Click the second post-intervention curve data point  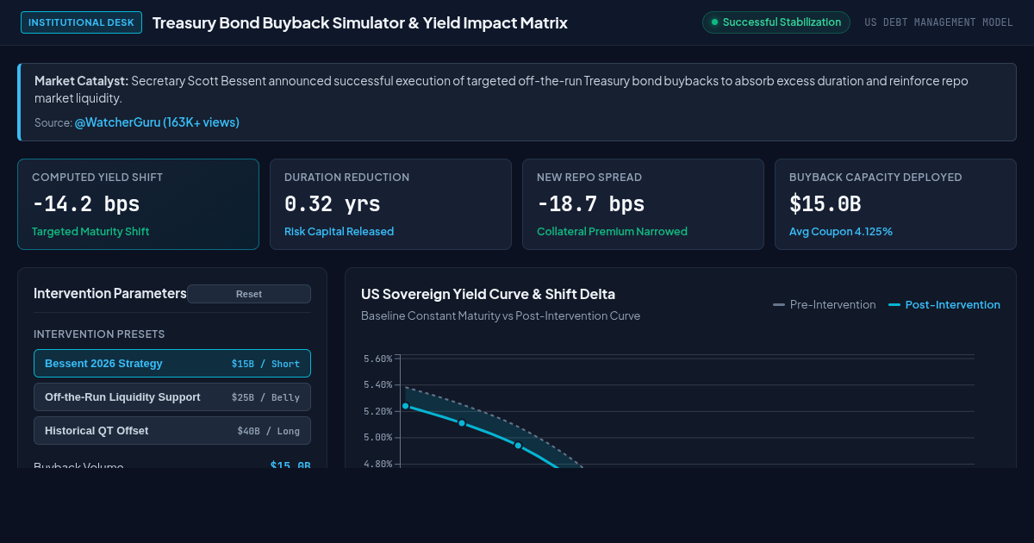[462, 423]
